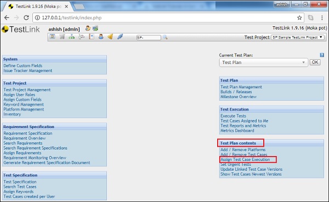Open the Home desktop toolbar icon
Viewport: 329px width, 202px height.
(52, 37)
